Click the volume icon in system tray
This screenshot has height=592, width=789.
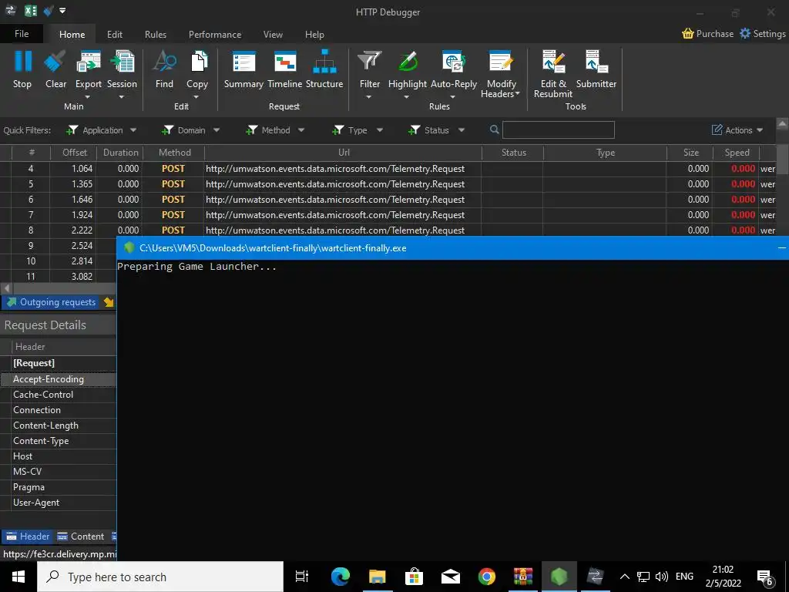(x=662, y=577)
